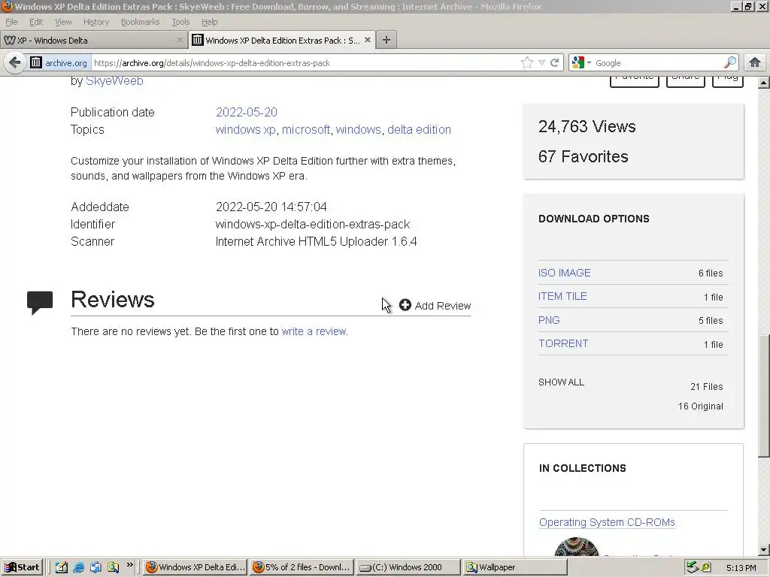Open the Help menu
The image size is (770, 577).
209,22
